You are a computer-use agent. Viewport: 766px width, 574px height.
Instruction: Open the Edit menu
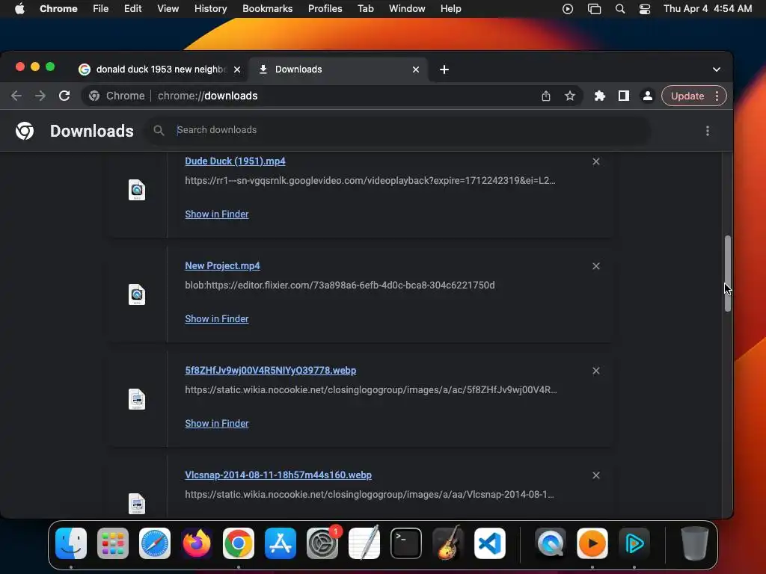point(132,8)
